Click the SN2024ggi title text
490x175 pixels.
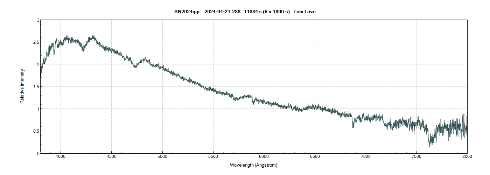pyautogui.click(x=187, y=12)
